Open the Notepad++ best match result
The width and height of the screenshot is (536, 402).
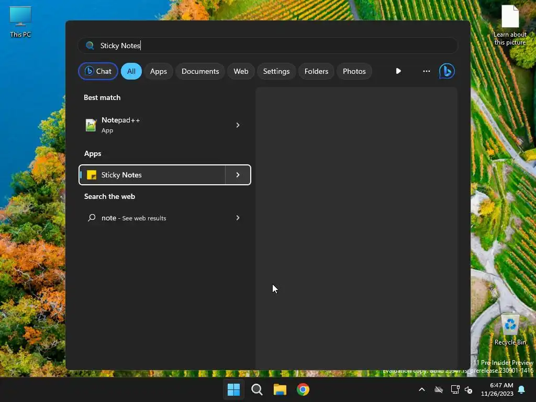tap(165, 125)
